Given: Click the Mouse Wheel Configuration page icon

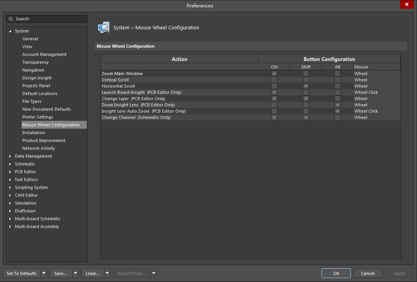Looking at the screenshot, I should tap(104, 27).
